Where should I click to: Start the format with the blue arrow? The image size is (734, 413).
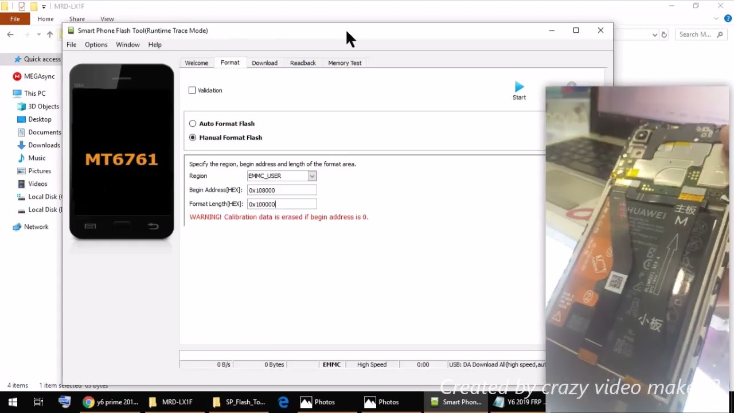tap(519, 91)
